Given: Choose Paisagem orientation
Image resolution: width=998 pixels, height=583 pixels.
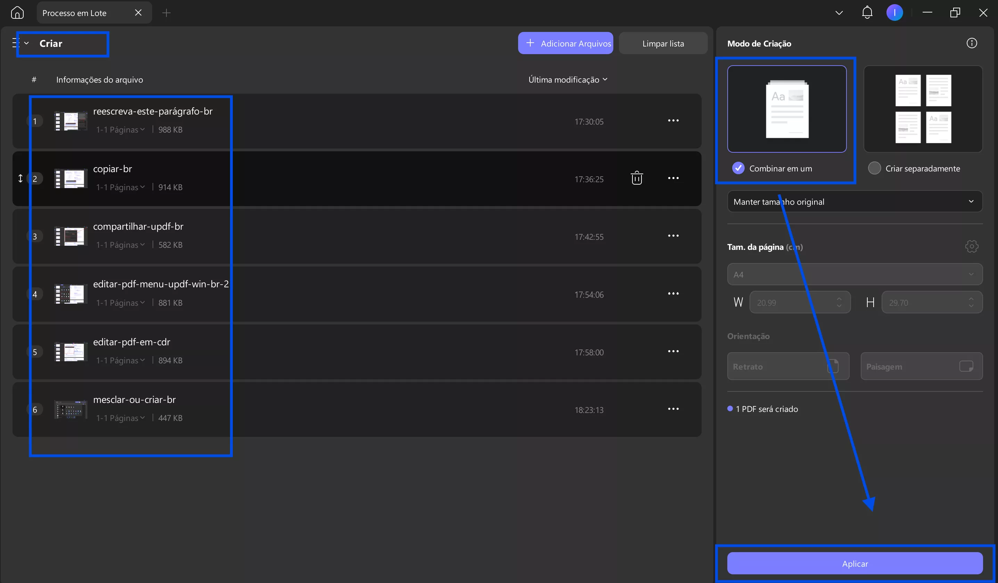Looking at the screenshot, I should 922,366.
